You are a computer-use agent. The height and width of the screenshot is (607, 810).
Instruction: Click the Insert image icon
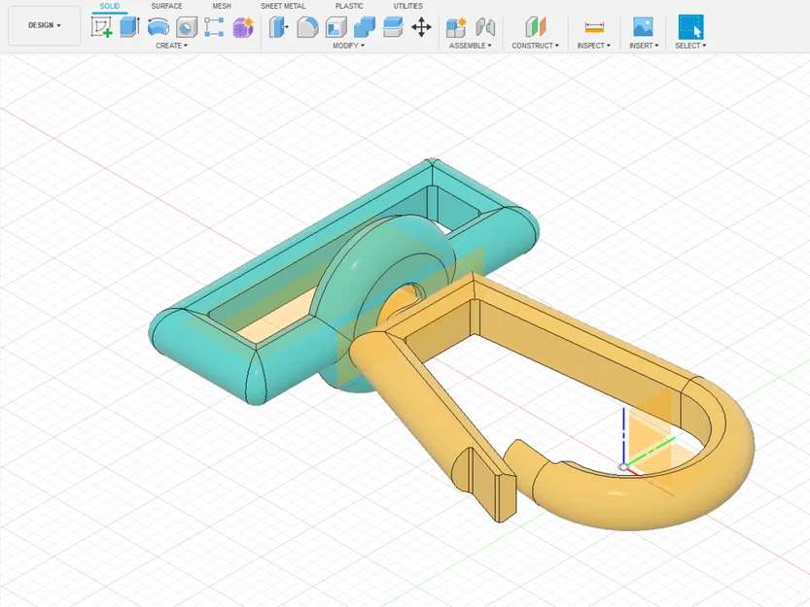coord(643,27)
